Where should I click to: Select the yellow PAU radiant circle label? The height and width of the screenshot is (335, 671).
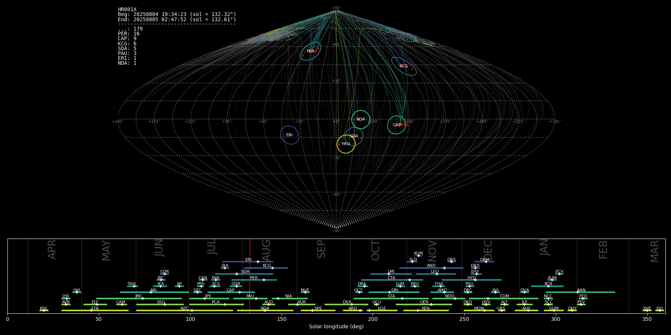(x=346, y=144)
